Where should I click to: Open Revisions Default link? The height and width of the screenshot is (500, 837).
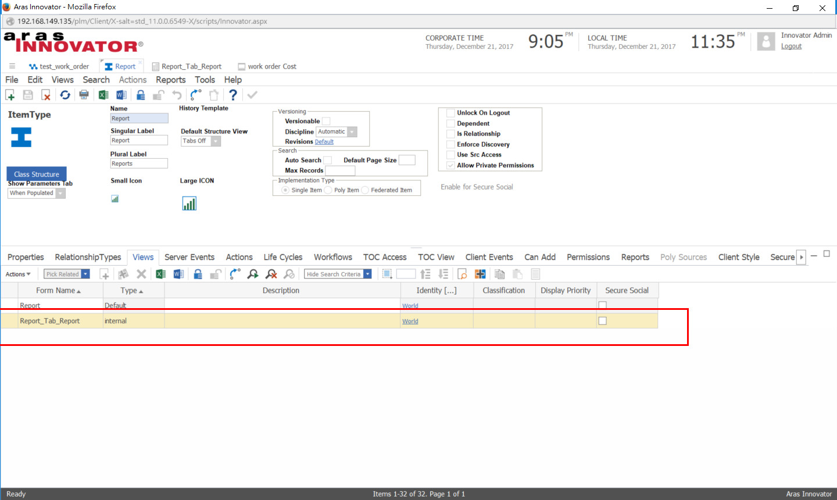[324, 142]
